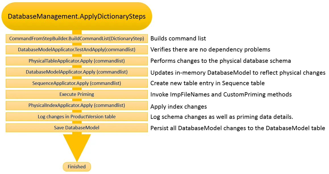Select the Save DatabaseModel step box

tap(77, 128)
